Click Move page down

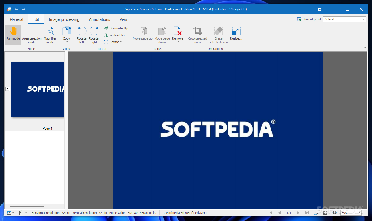click(x=162, y=35)
